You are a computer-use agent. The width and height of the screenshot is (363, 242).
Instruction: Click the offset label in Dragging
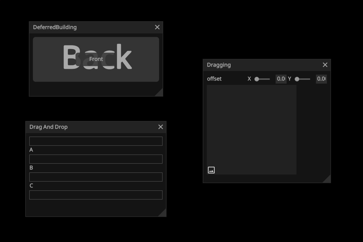coord(214,79)
